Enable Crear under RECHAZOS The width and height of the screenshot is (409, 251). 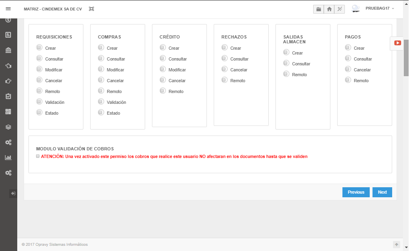point(224,47)
